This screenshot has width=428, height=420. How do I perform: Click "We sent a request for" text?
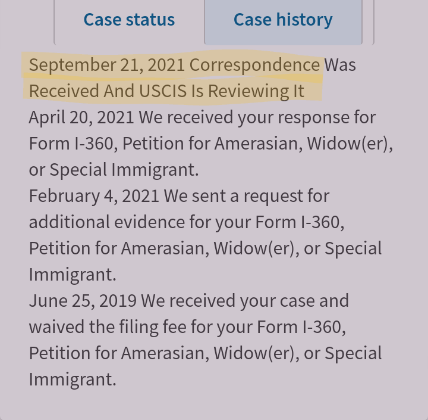click(246, 195)
